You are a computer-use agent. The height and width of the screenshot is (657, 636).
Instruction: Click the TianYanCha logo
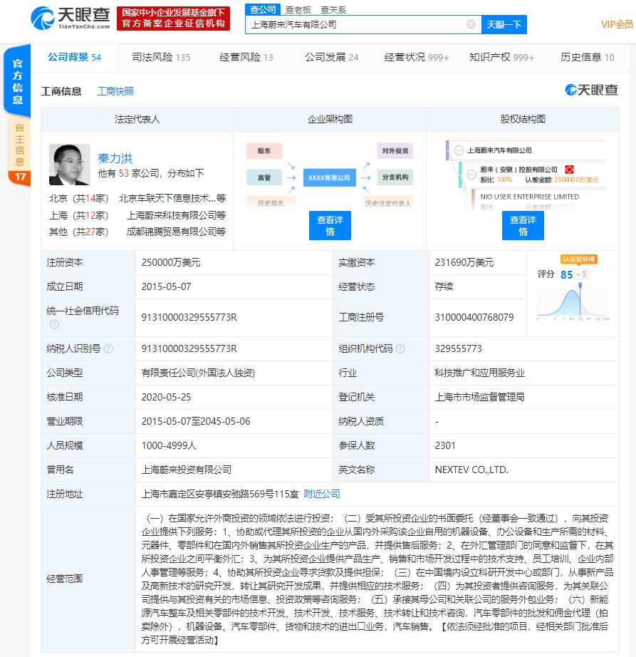tap(71, 18)
